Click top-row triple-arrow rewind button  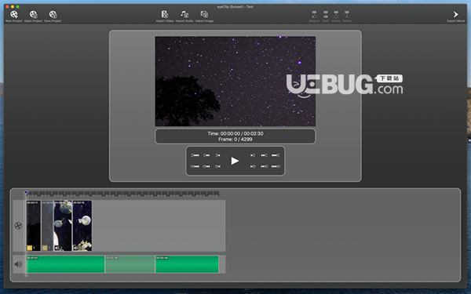click(x=195, y=155)
